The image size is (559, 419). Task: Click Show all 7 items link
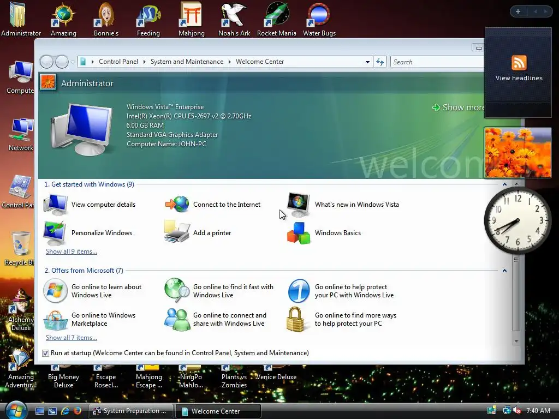(x=72, y=338)
